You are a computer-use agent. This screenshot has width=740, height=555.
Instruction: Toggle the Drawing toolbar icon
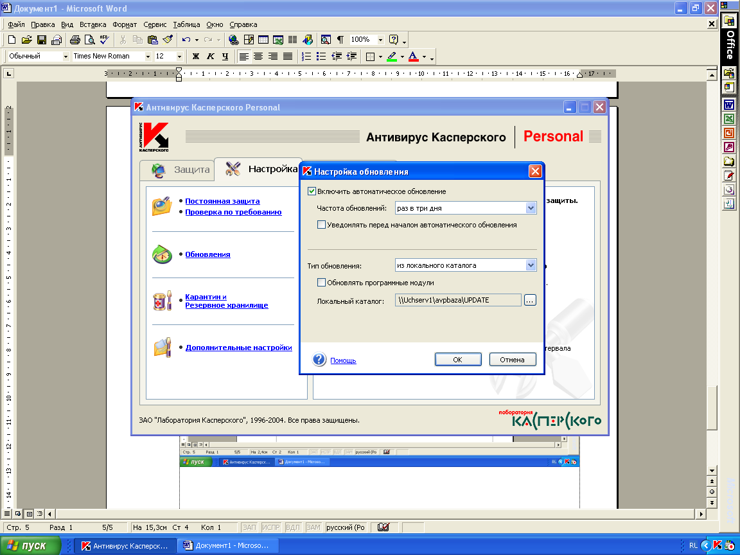308,40
